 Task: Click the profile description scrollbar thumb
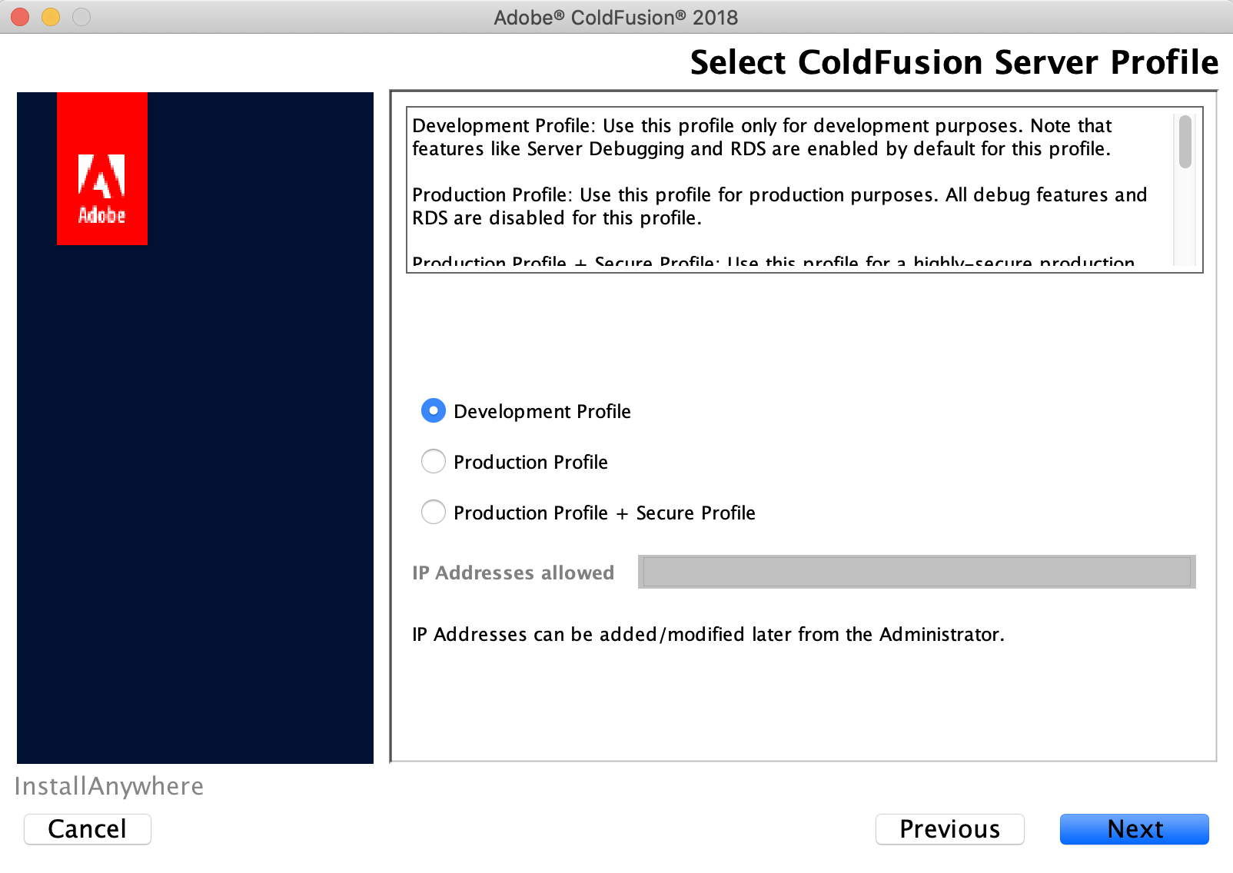coord(1185,141)
